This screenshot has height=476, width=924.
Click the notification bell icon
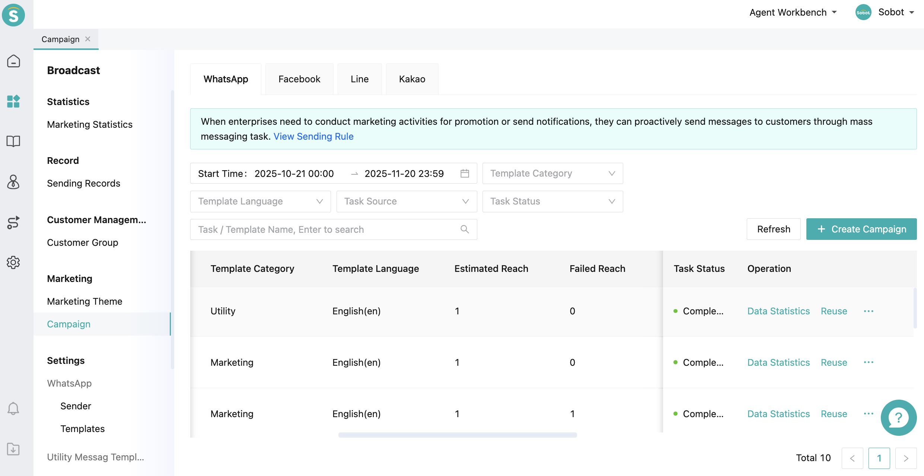pos(13,409)
